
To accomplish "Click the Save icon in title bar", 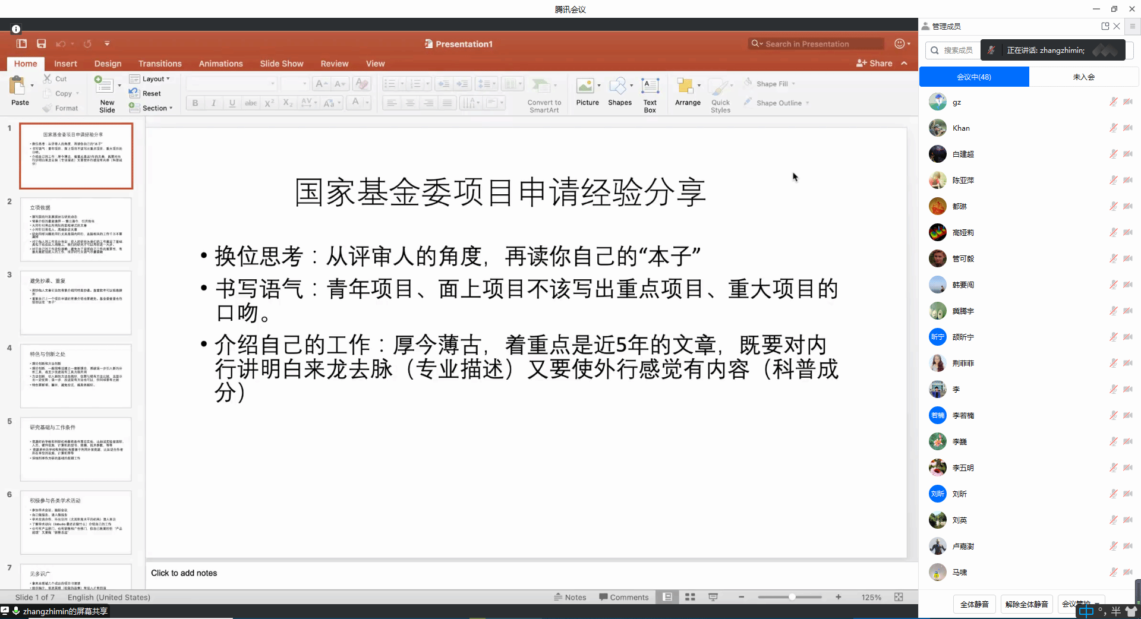I will click(x=41, y=44).
